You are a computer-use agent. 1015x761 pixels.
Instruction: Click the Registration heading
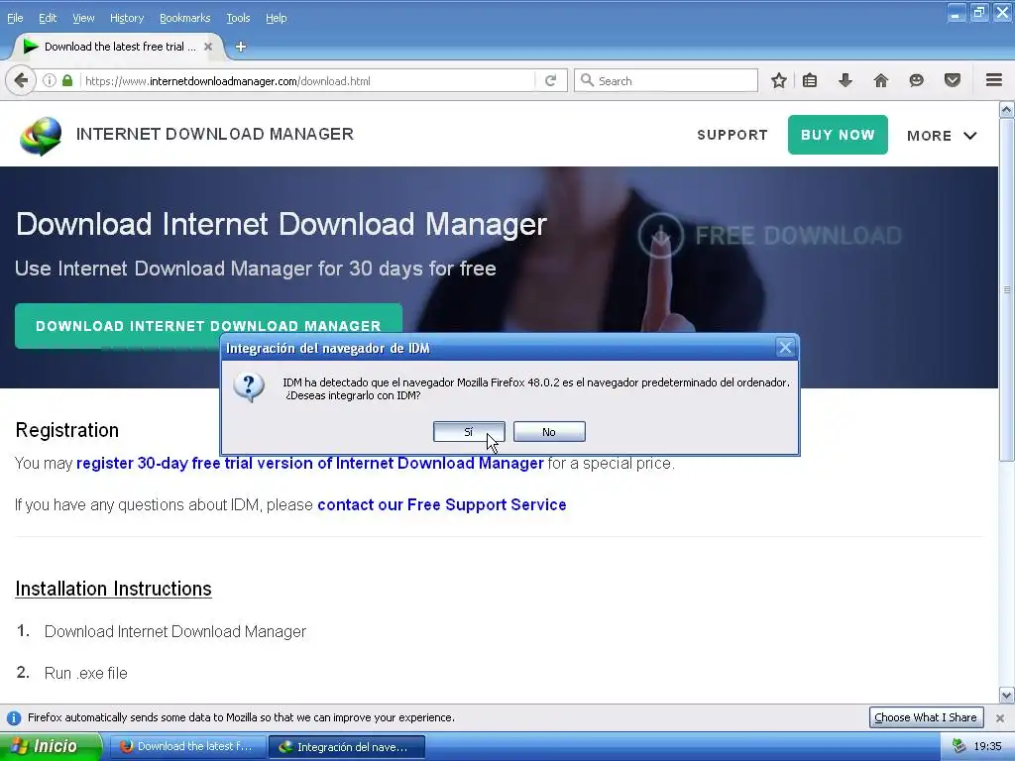click(x=67, y=430)
